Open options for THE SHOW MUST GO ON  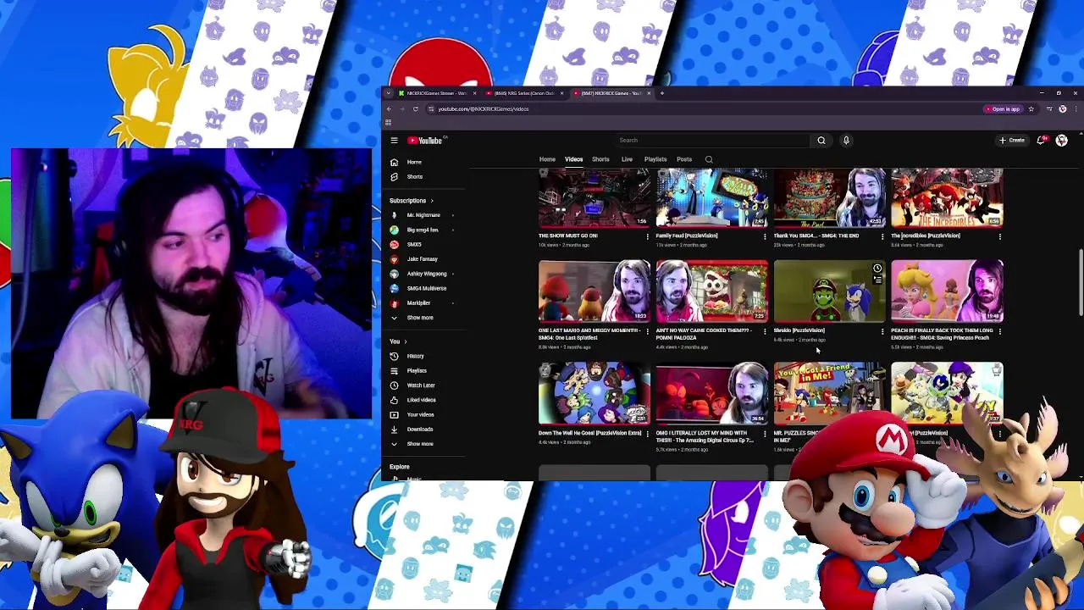(x=648, y=237)
